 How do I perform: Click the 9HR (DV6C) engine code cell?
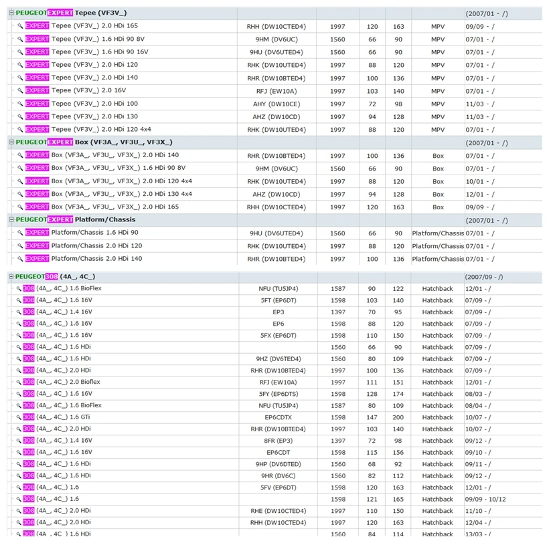tap(279, 476)
